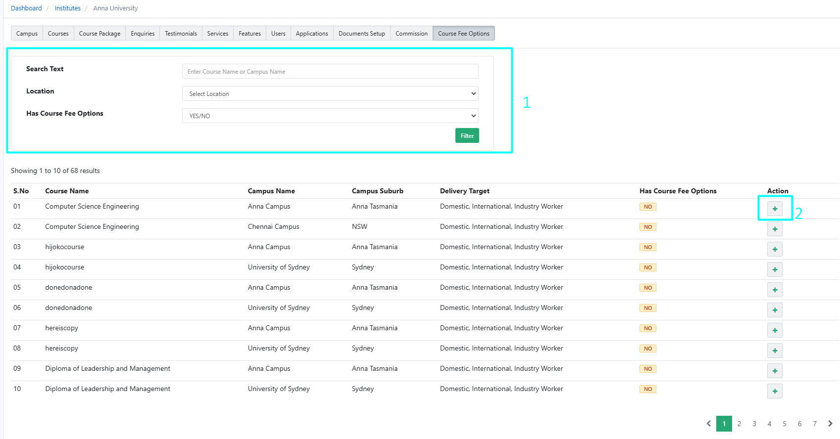Open the Documents Setup tab
Screen dimensions: 840x439
click(x=361, y=34)
